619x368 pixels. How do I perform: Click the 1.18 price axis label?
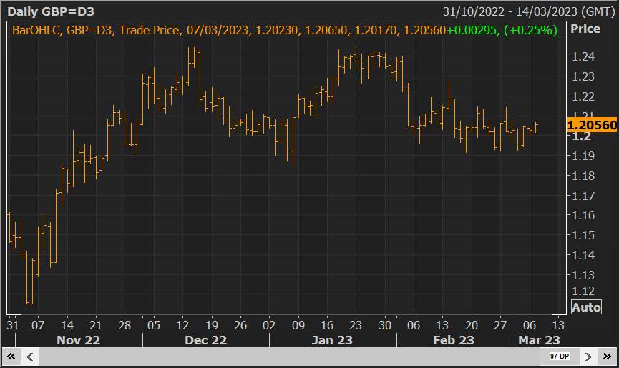583,176
